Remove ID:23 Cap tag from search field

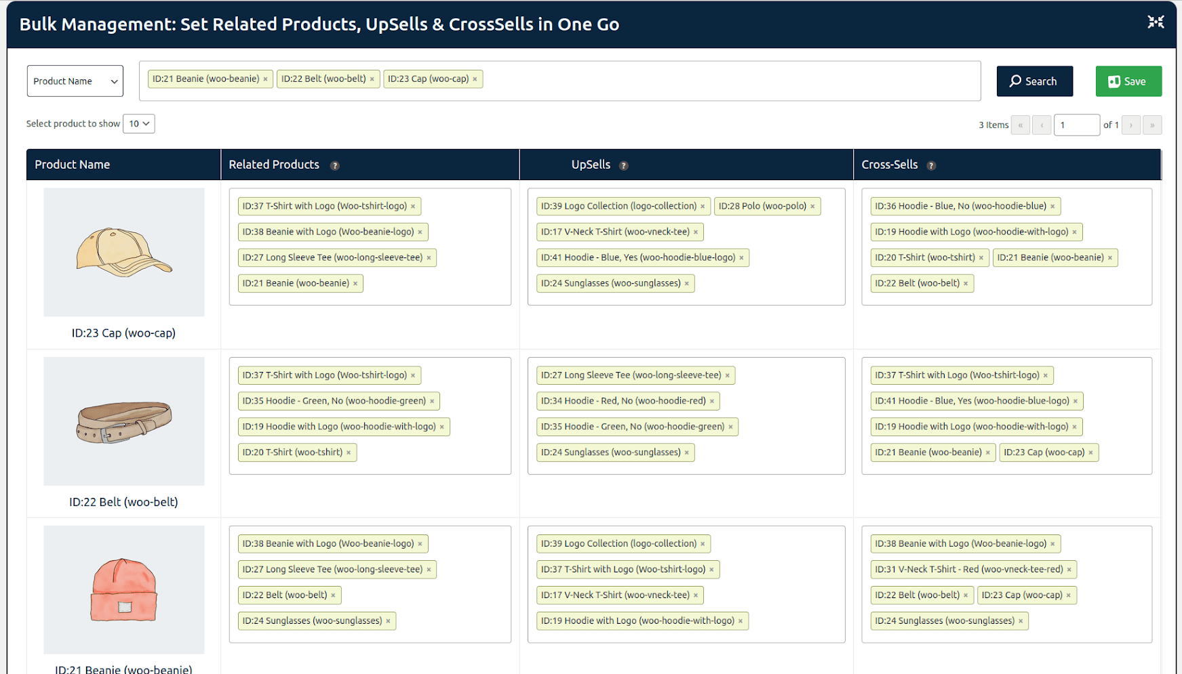tap(475, 79)
